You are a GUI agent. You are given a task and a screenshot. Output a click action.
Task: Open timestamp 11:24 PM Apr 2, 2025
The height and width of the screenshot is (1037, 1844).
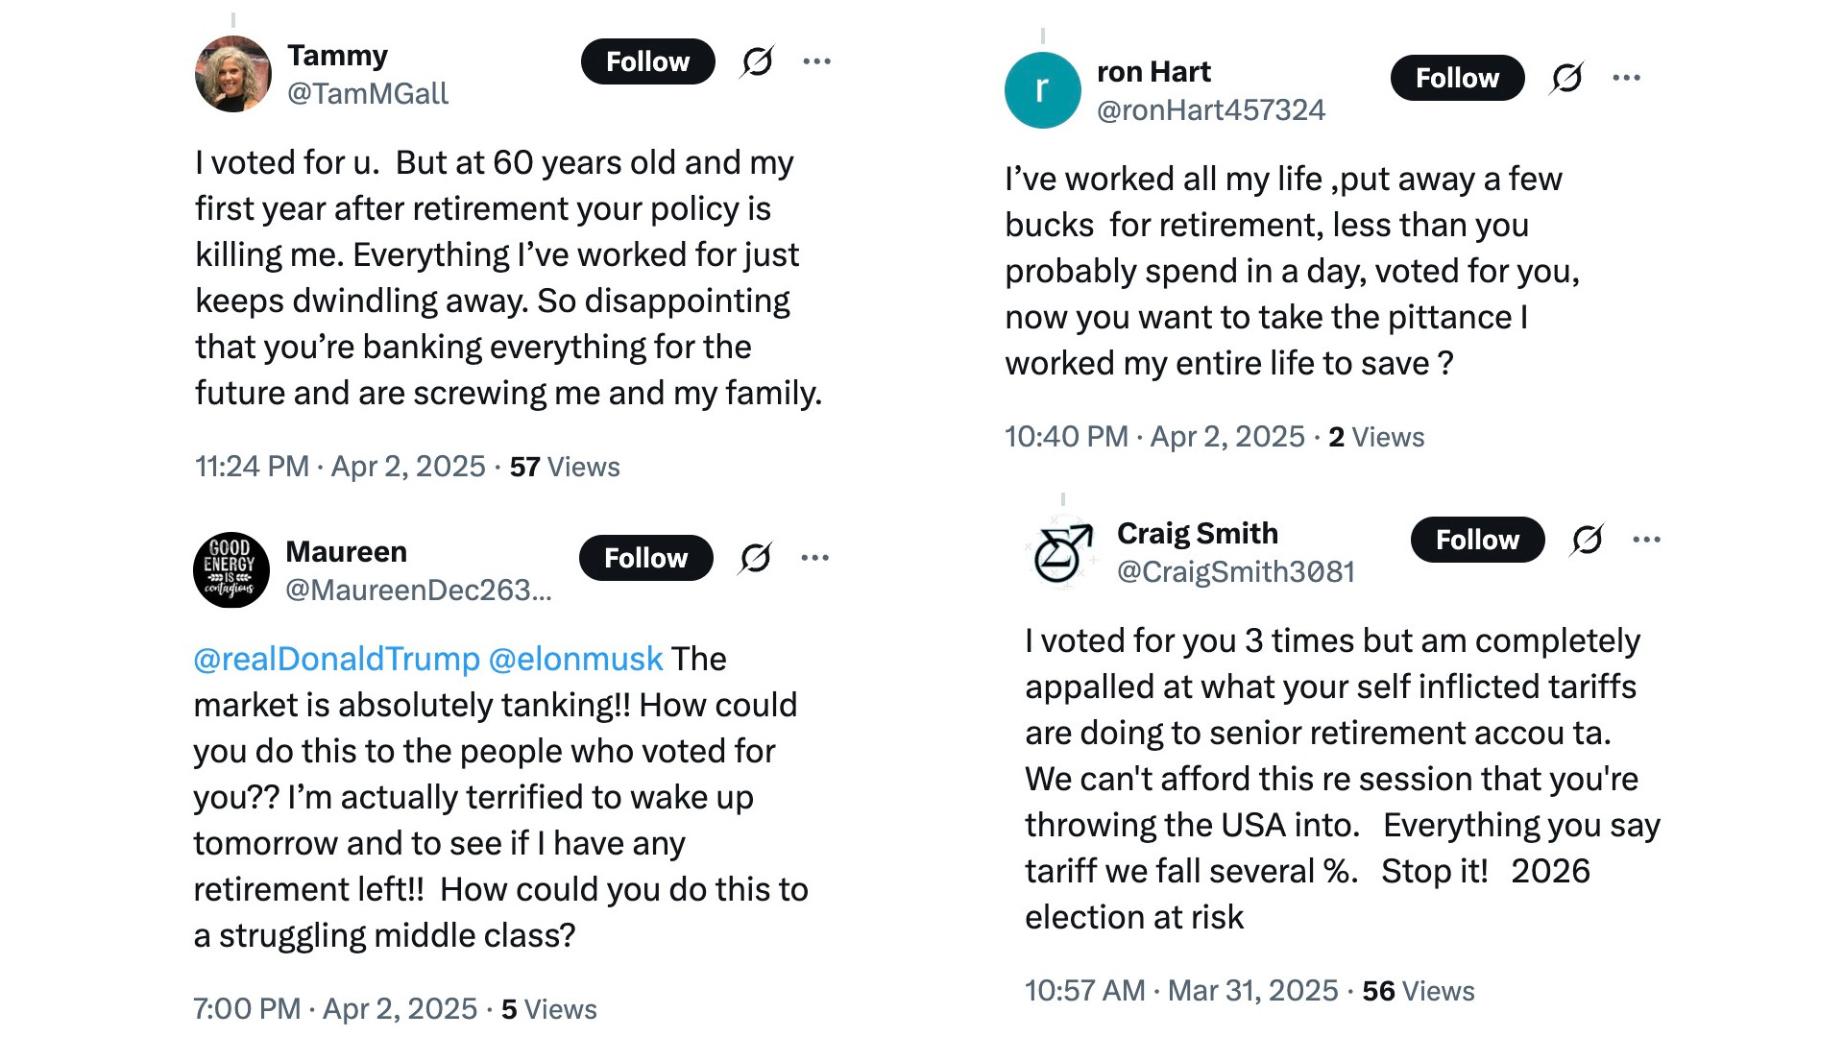(x=341, y=467)
